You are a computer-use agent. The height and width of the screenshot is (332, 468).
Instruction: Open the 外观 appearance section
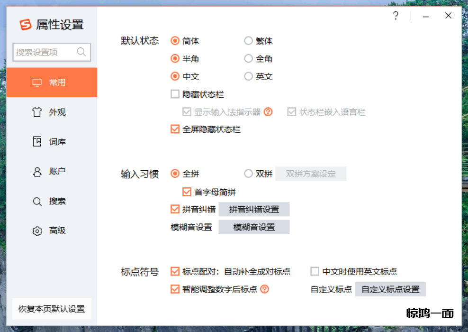click(51, 112)
